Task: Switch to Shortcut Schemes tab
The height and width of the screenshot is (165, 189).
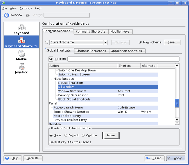Action: 58,31
